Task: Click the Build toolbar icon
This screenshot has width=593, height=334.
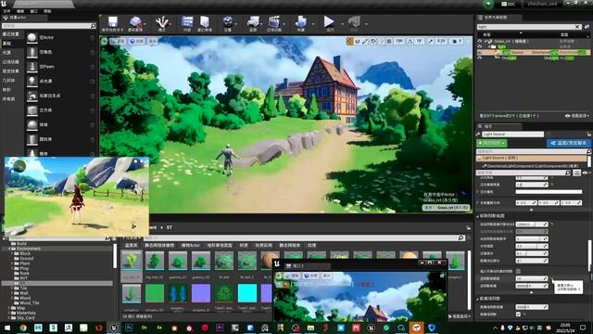Action: pos(300,22)
